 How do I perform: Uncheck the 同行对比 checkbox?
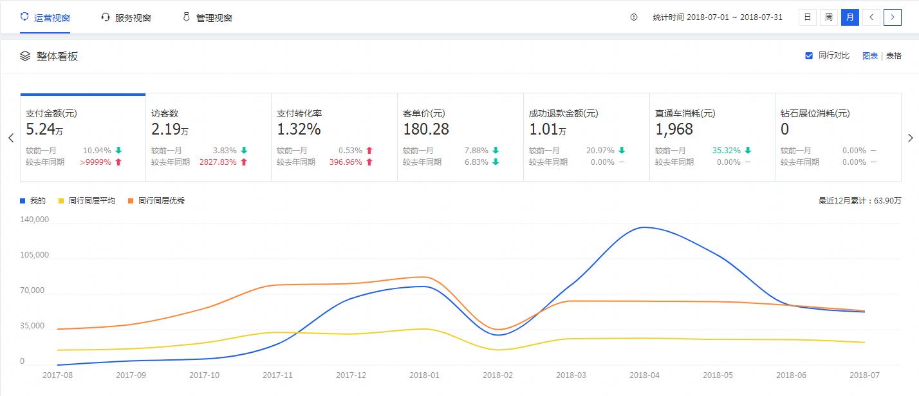click(x=809, y=56)
